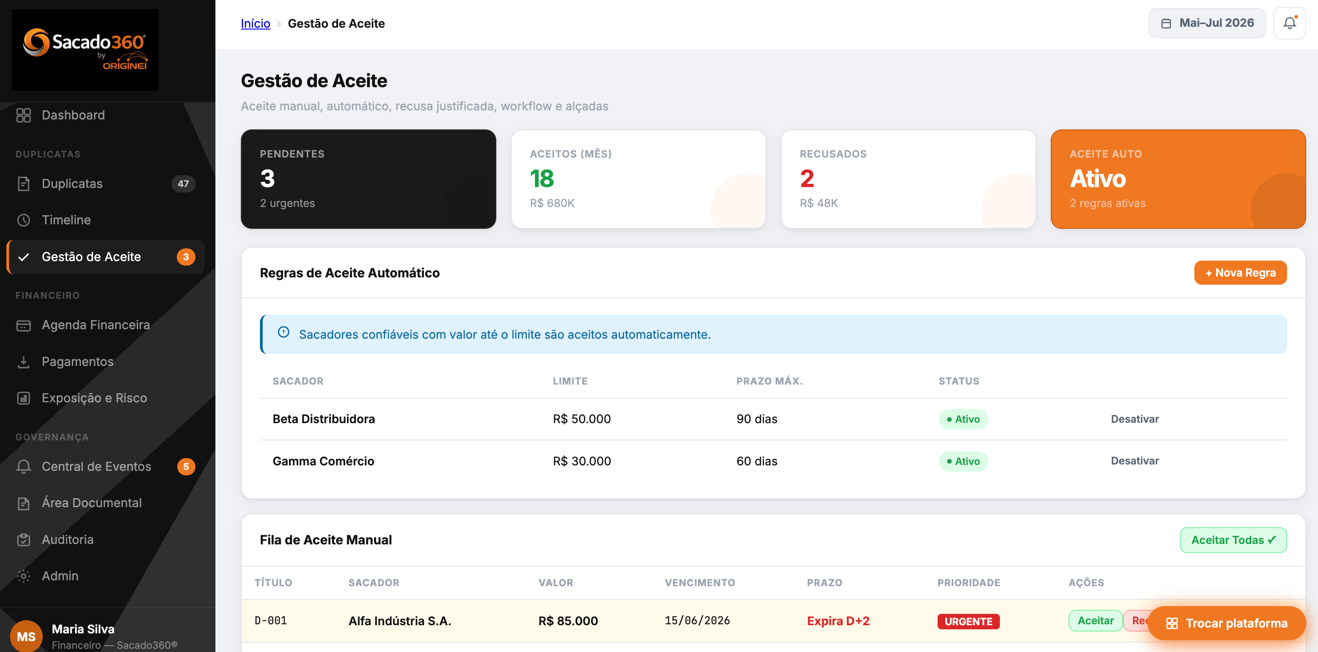Image resolution: width=1318 pixels, height=652 pixels.
Task: Click the Duplicatas document icon
Action: tap(24, 183)
